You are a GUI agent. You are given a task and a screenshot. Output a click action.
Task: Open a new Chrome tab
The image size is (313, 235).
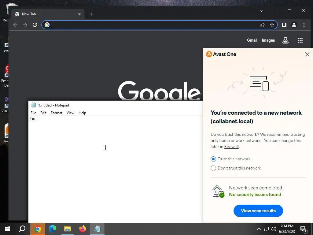tap(91, 14)
